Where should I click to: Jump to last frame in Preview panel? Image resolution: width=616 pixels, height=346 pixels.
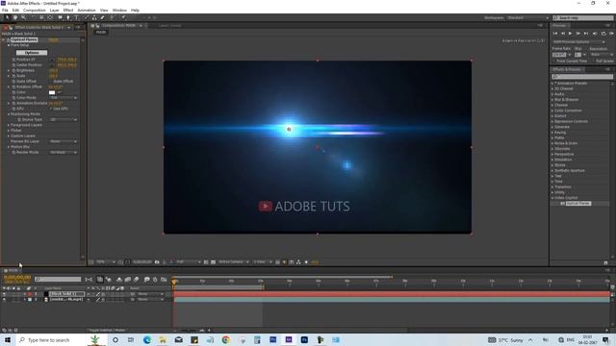tap(586, 34)
